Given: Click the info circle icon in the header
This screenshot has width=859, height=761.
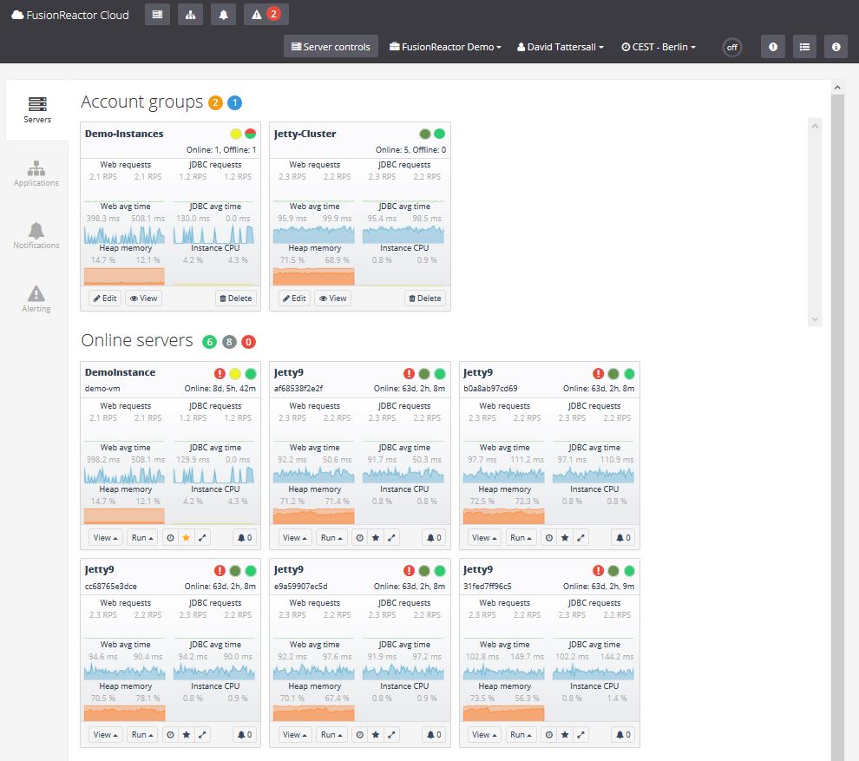Looking at the screenshot, I should [x=836, y=47].
